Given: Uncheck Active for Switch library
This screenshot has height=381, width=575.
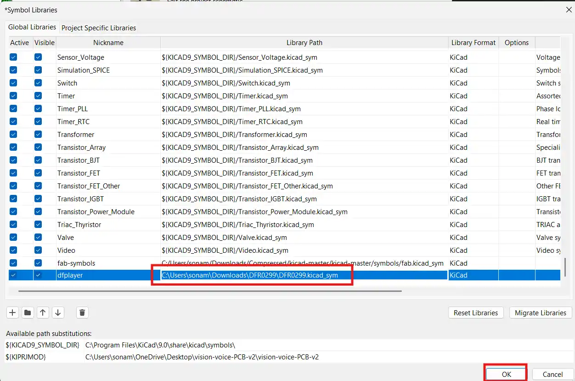Looking at the screenshot, I should click(x=13, y=83).
